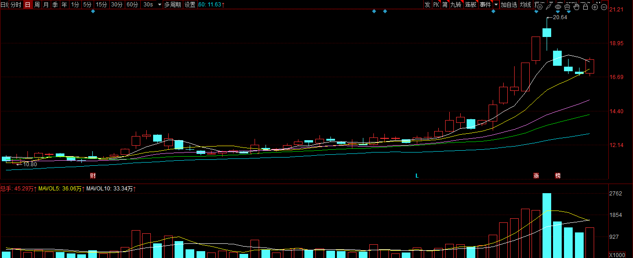Select the 日 daily period tab
633x258 pixels.
pyautogui.click(x=27, y=5)
